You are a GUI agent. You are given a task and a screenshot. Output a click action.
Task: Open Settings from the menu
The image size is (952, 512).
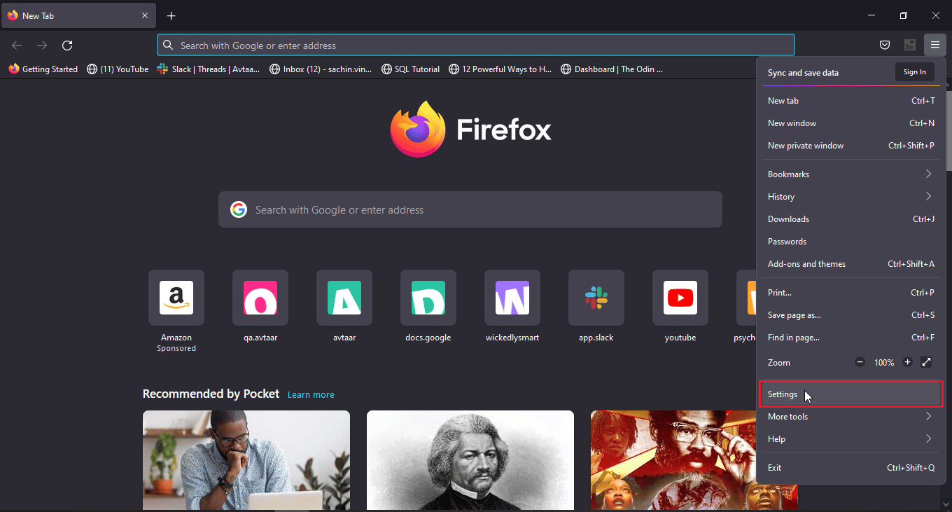(850, 394)
